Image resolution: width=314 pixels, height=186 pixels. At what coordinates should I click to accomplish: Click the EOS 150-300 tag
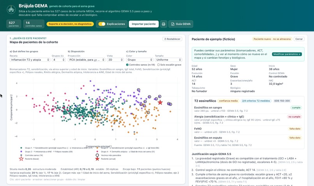tap(282, 101)
